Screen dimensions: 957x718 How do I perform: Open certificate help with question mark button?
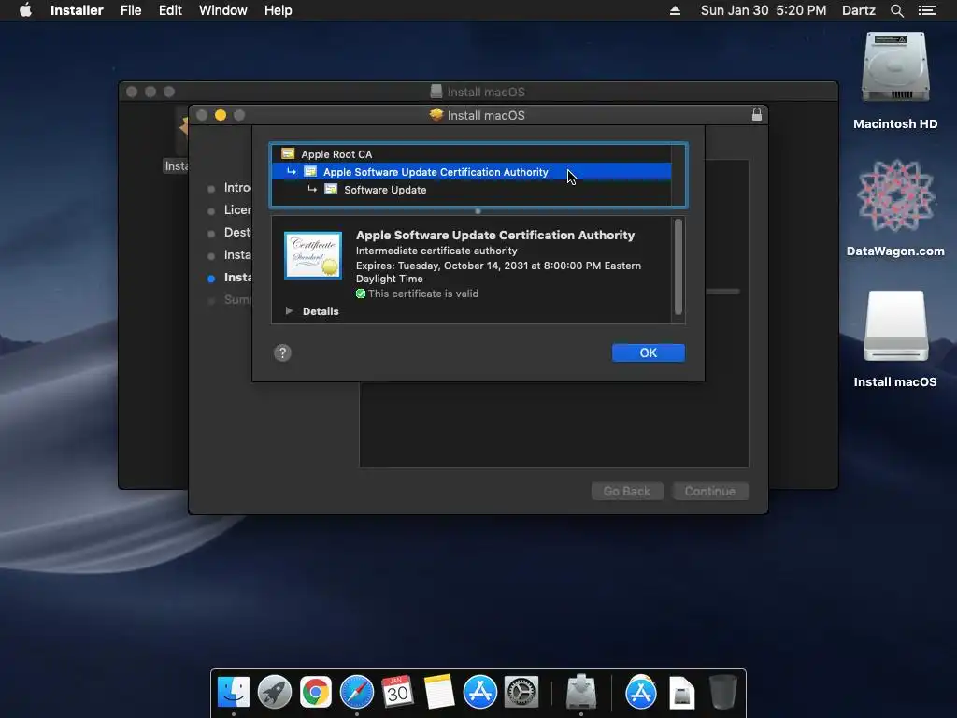[x=282, y=352]
